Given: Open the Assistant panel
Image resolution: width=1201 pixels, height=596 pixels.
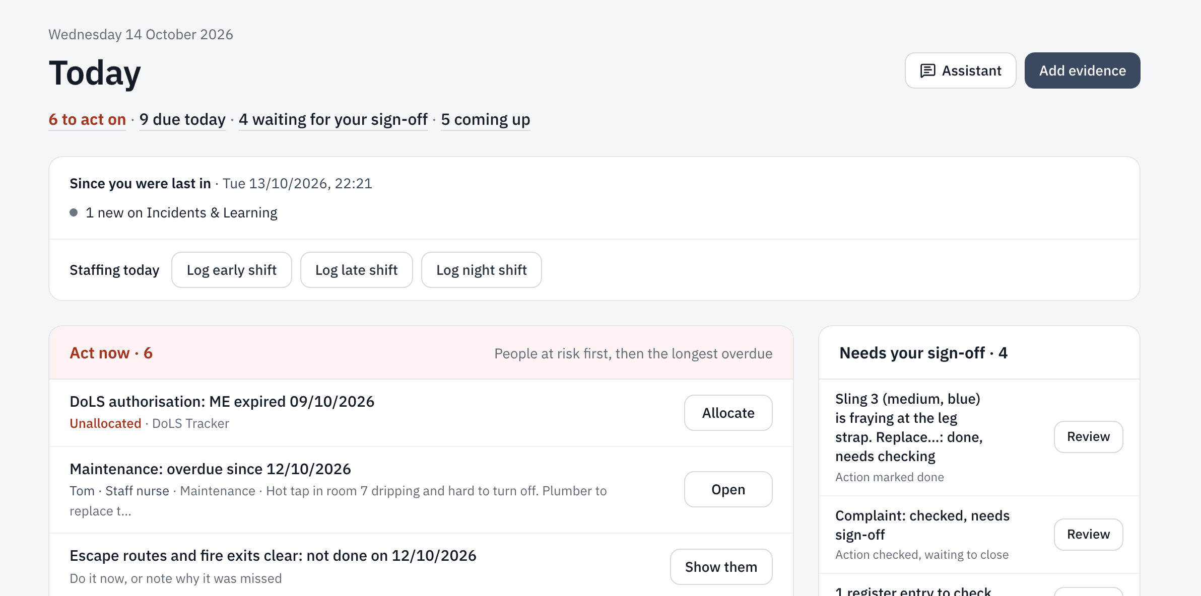Looking at the screenshot, I should click(x=960, y=70).
